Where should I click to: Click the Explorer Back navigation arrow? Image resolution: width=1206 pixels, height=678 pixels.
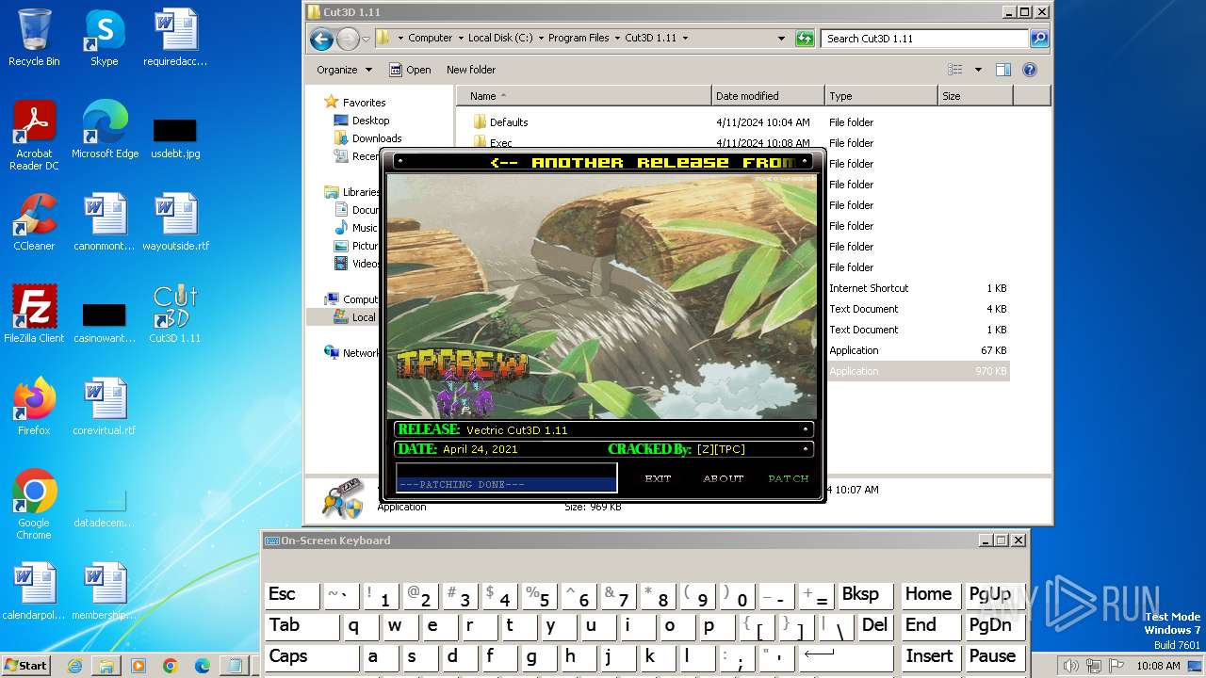click(321, 39)
